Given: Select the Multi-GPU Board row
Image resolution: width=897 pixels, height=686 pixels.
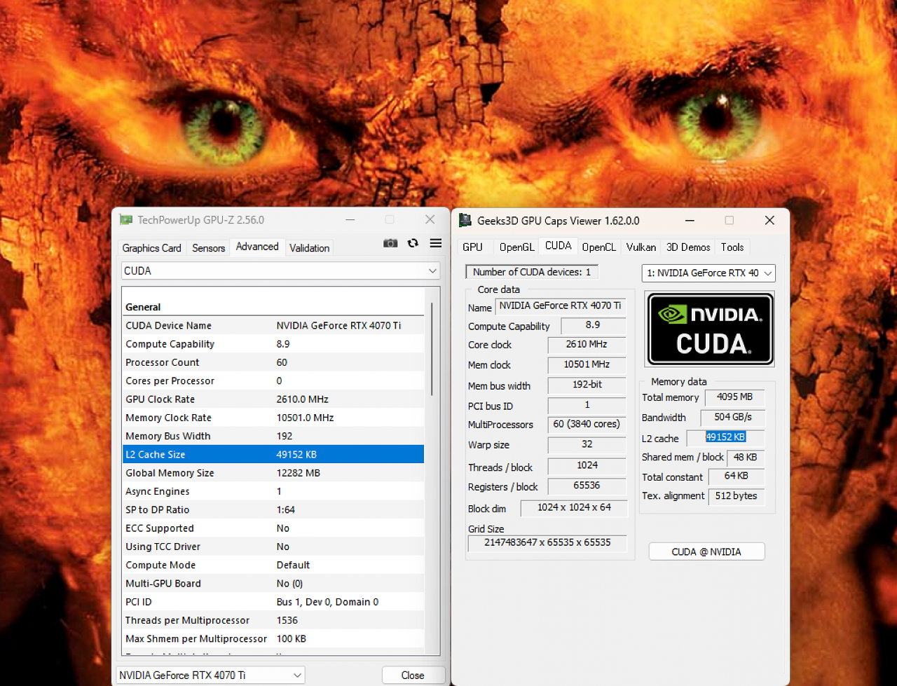Looking at the screenshot, I should tap(273, 583).
